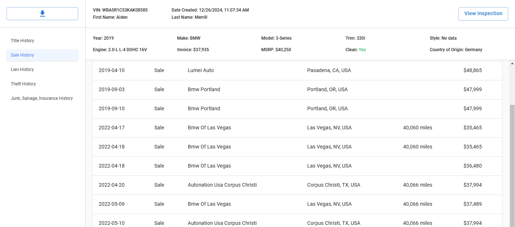Image resolution: width=515 pixels, height=227 pixels.
Task: Select the 2019-04-10 Lumei Auto sale row
Action: [297, 71]
